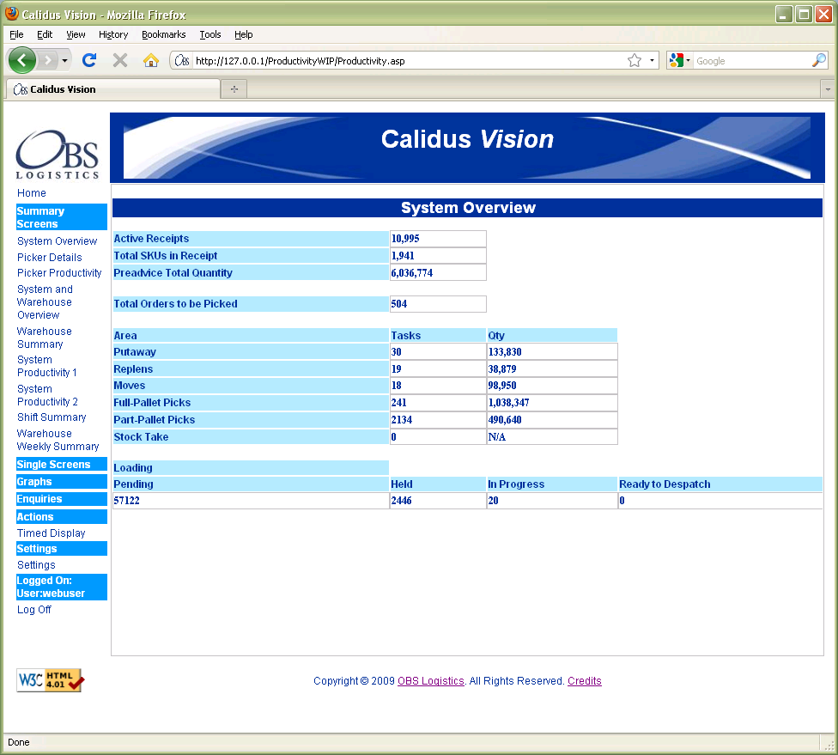The image size is (838, 755).
Task: Open the Picker Productivity link
Action: [59, 272]
